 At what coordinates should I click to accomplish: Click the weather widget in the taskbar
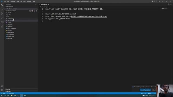click(x=148, y=96)
